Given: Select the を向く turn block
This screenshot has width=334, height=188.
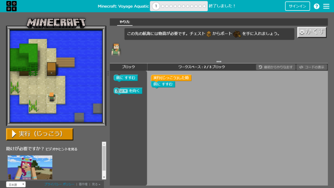Looking at the screenshot, I should pos(135,91).
